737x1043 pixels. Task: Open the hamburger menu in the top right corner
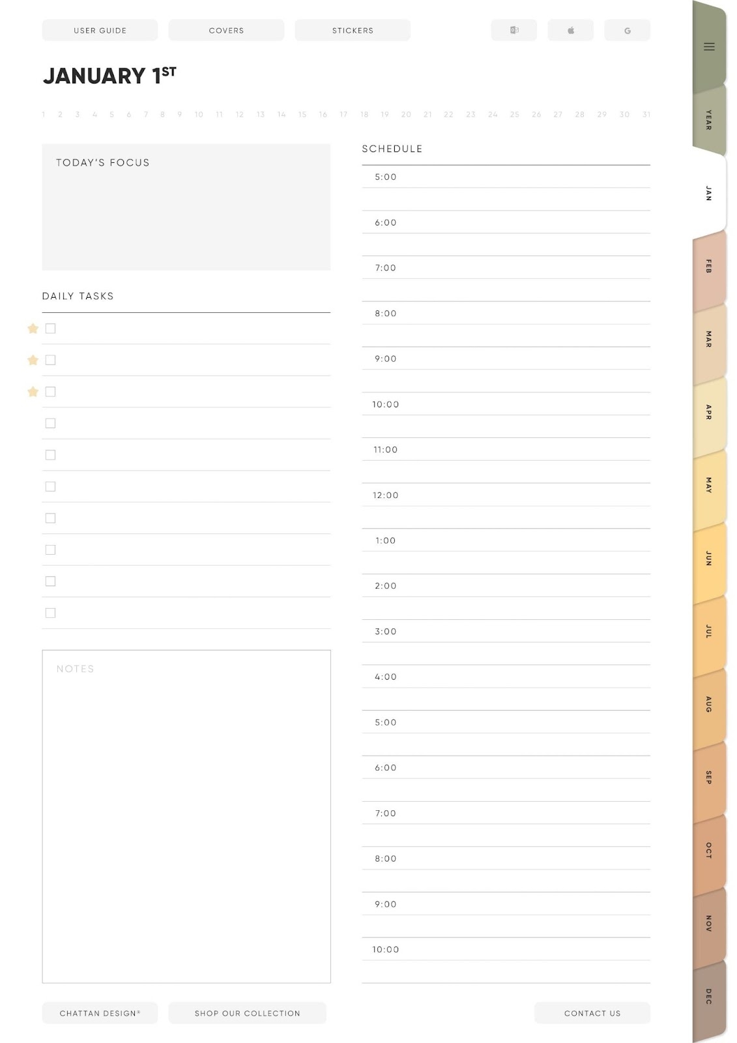pyautogui.click(x=708, y=46)
